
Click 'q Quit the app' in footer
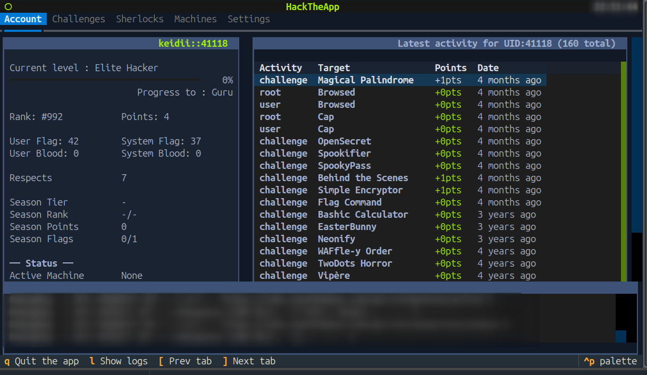[41, 361]
